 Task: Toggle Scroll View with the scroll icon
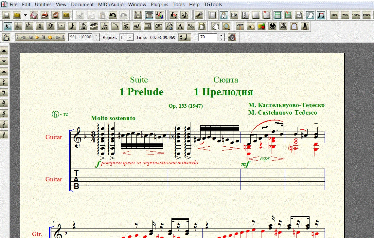[x=138, y=15]
